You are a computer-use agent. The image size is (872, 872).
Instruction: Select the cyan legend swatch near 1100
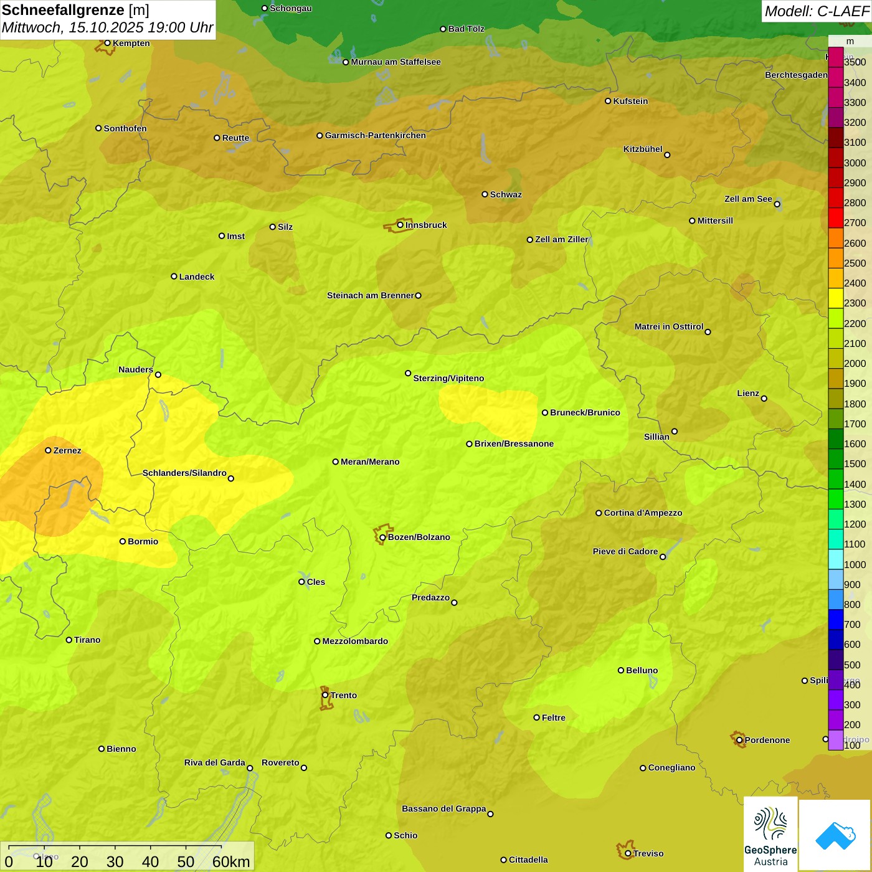click(x=836, y=539)
